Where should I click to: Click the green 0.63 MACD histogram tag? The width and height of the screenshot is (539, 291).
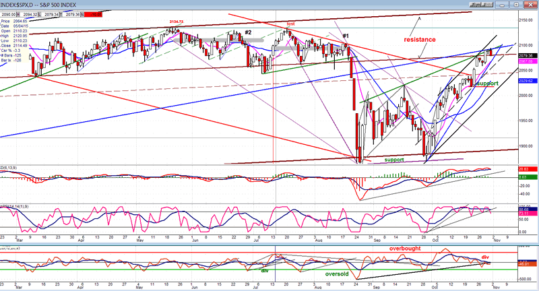(x=528, y=177)
